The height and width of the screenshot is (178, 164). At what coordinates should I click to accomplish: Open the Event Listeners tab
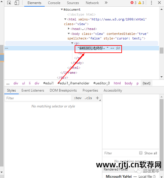tap(33, 90)
